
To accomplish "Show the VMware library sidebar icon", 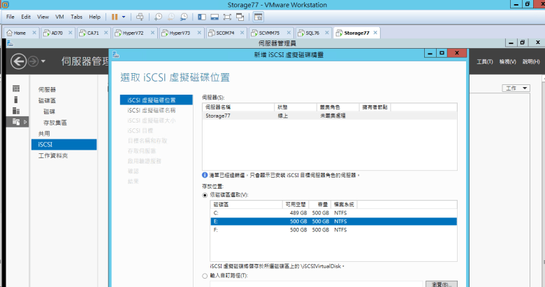I will pyautogui.click(x=202, y=16).
